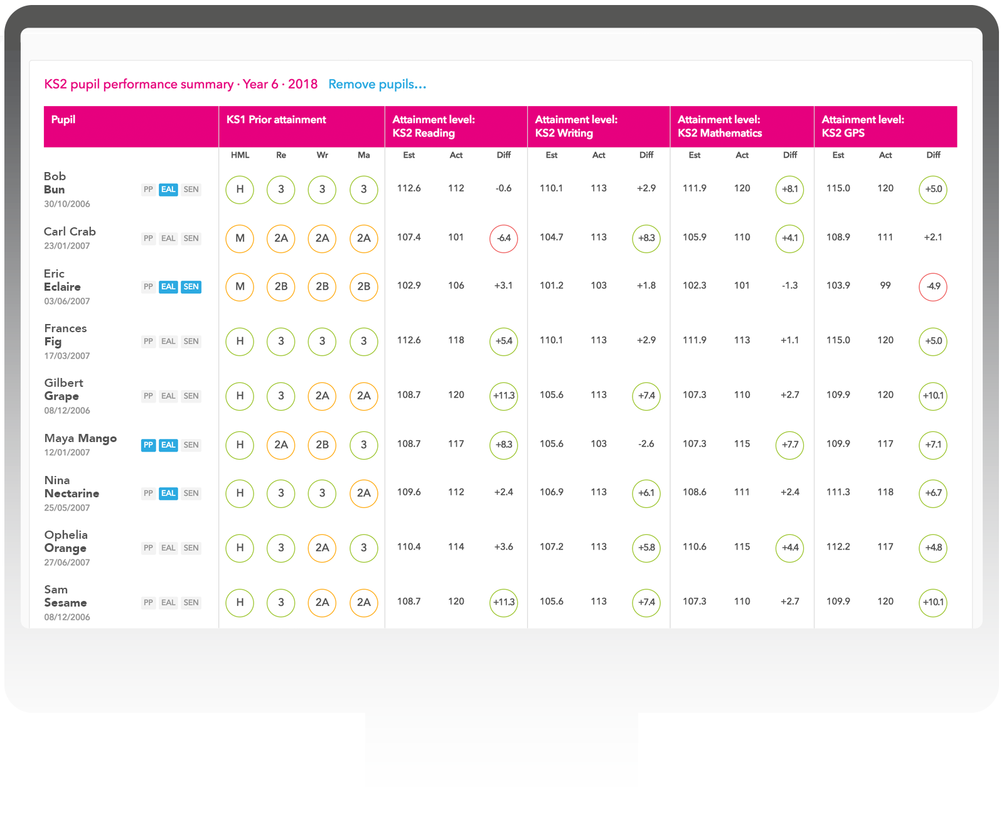Screen dimensions: 1004x827
Task: Click Frances Fig's date of birth 17/03/2007
Action: [67, 356]
